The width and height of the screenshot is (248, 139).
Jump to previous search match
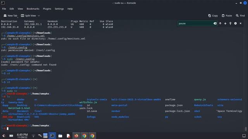220,23
